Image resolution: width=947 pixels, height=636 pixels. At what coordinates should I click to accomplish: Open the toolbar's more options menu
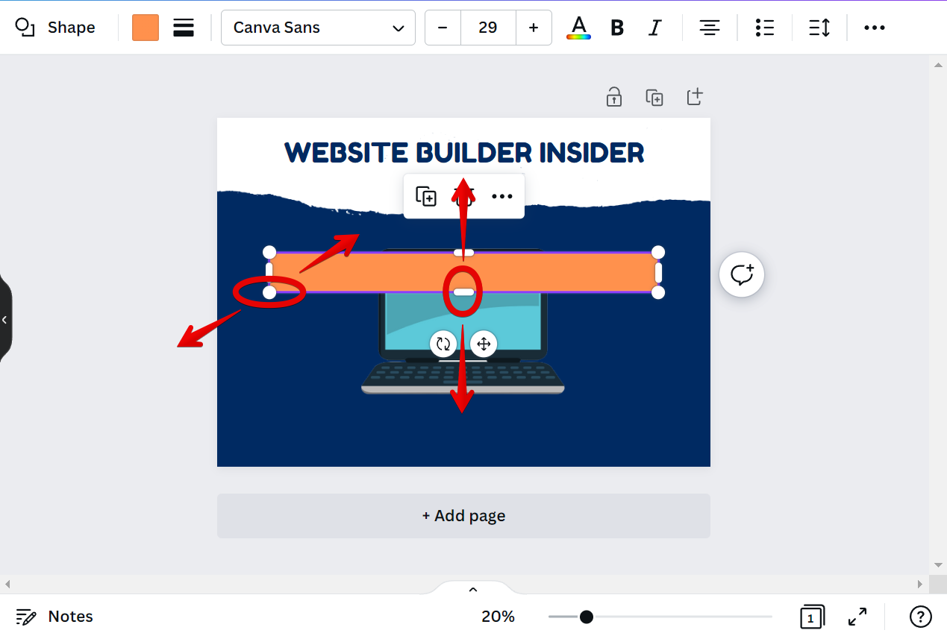[875, 28]
